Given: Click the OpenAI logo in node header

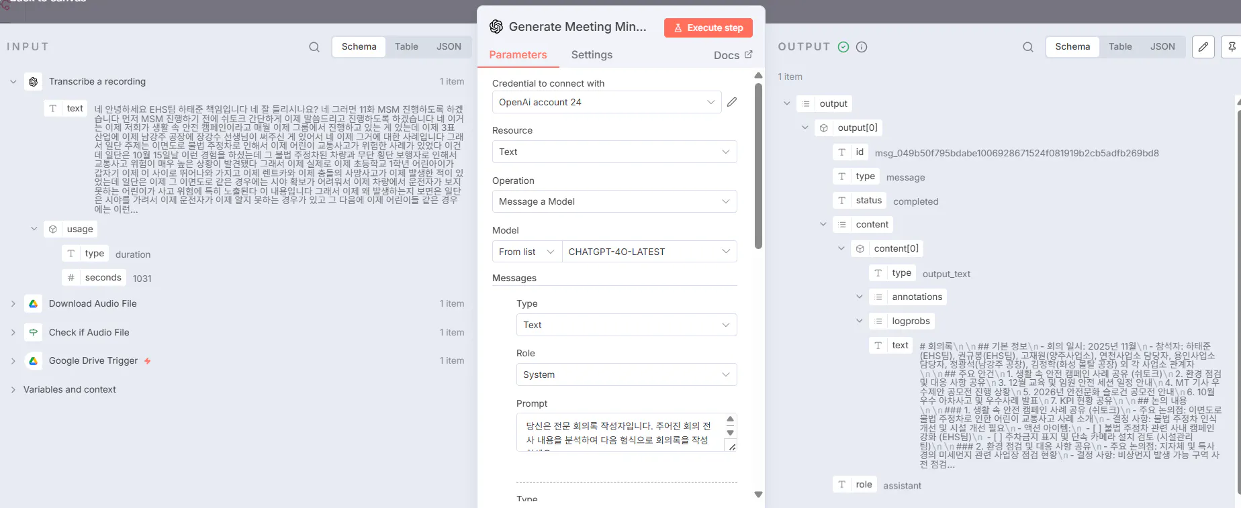Looking at the screenshot, I should click(x=496, y=27).
